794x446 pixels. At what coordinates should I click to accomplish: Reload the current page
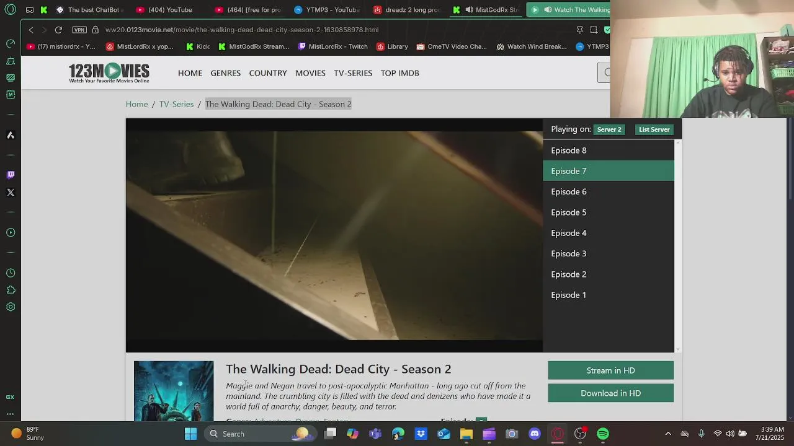pos(58,30)
